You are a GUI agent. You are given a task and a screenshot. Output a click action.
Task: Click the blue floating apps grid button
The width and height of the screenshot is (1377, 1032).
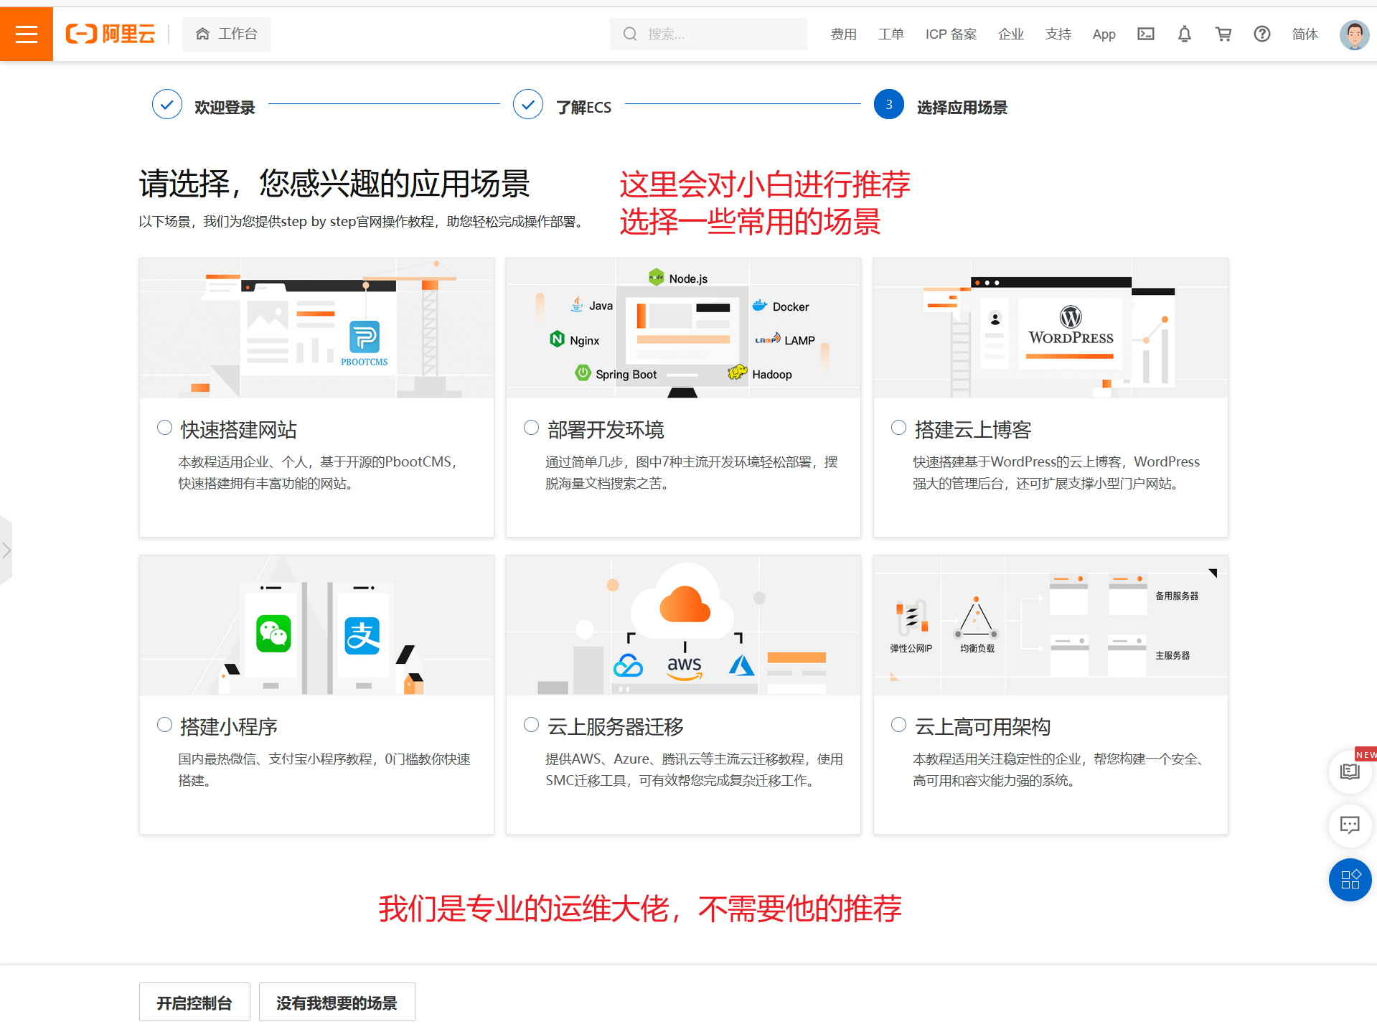[1350, 879]
